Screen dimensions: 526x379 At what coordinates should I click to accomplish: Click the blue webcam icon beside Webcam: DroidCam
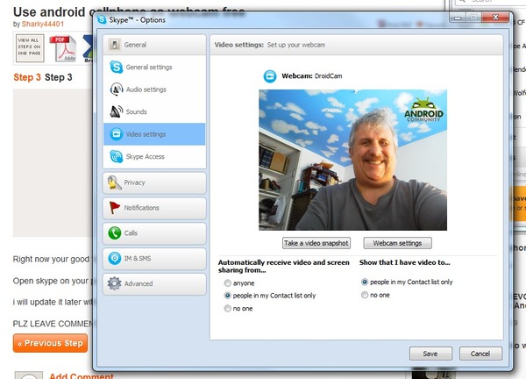270,76
